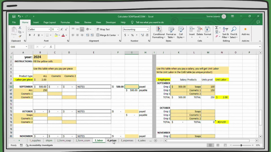Click the Increase Decimal icon
The height and width of the screenshot is (152, 271).
click(143, 35)
